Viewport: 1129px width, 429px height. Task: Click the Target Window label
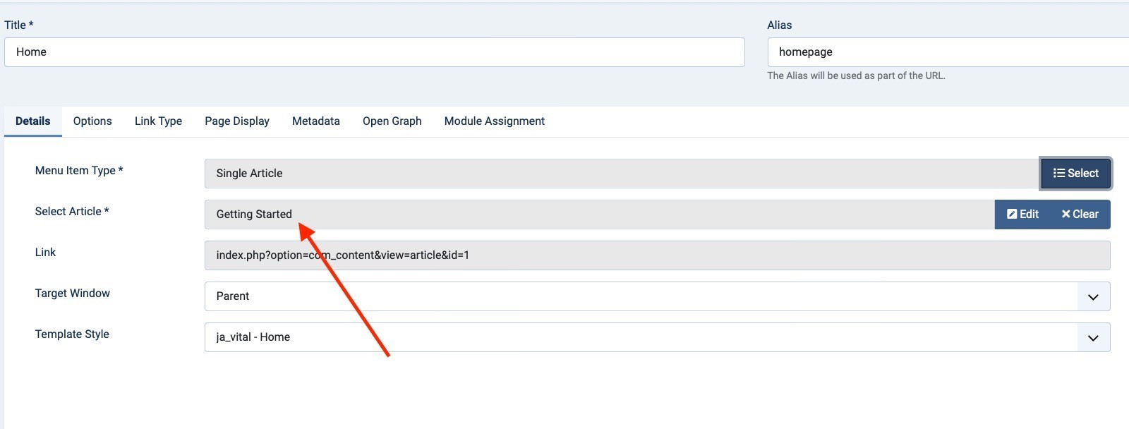[73, 294]
